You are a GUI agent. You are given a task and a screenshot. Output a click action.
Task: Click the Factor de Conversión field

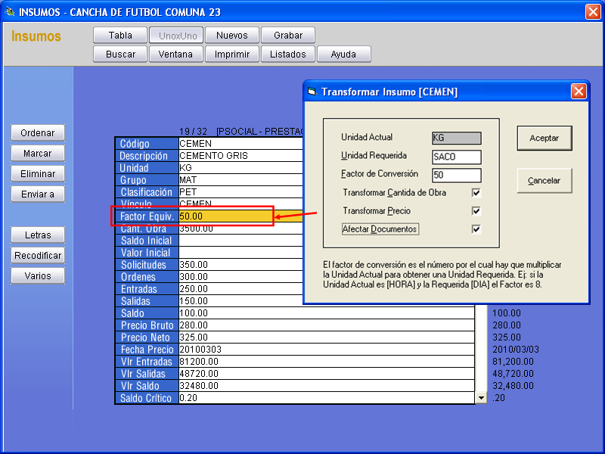(x=457, y=175)
